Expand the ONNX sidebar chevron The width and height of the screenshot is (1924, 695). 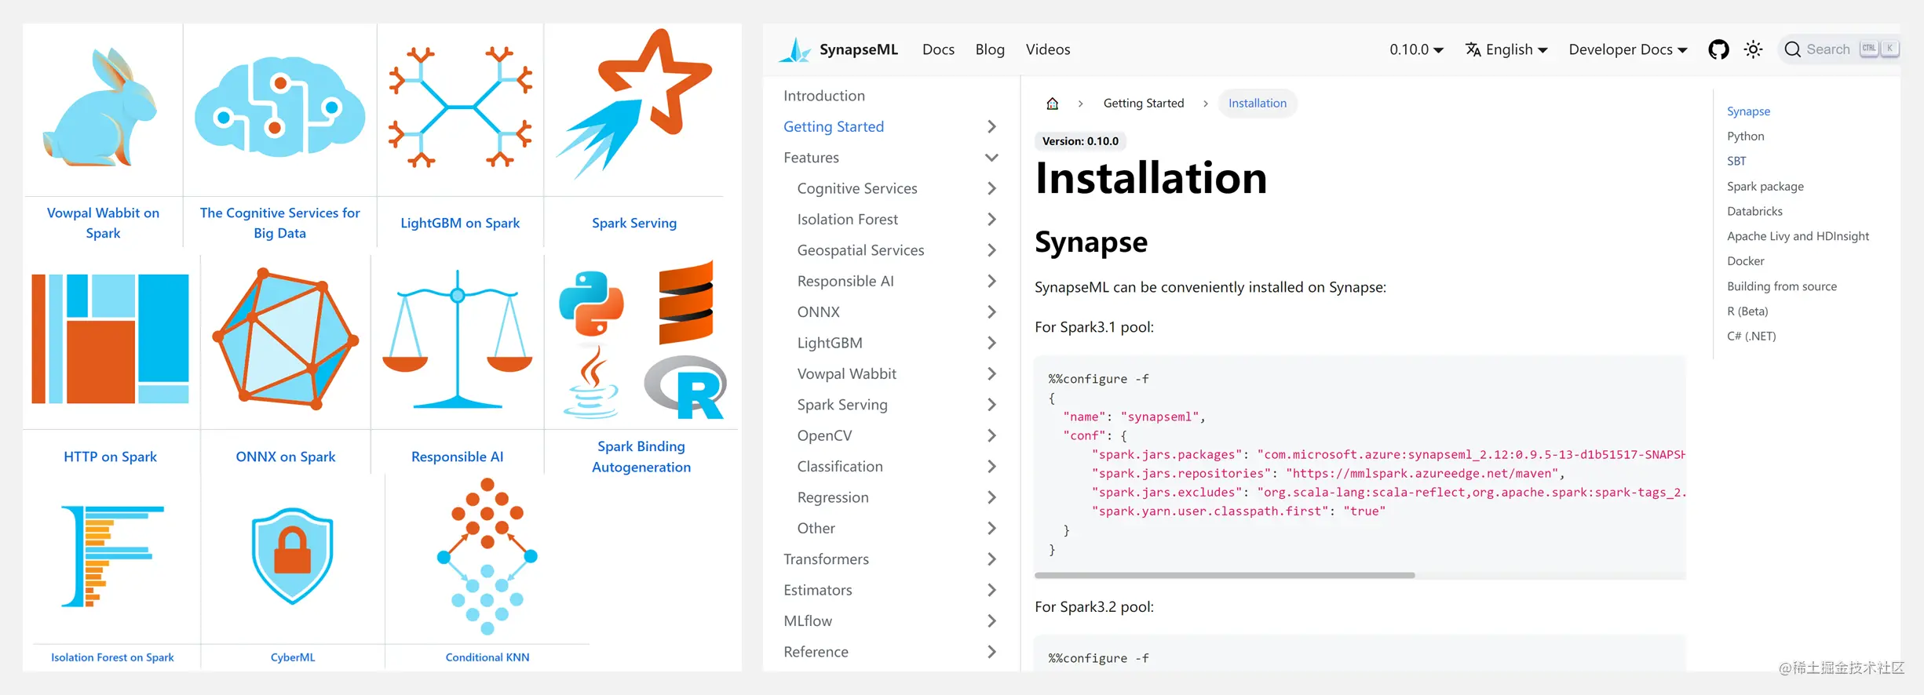pyautogui.click(x=991, y=312)
